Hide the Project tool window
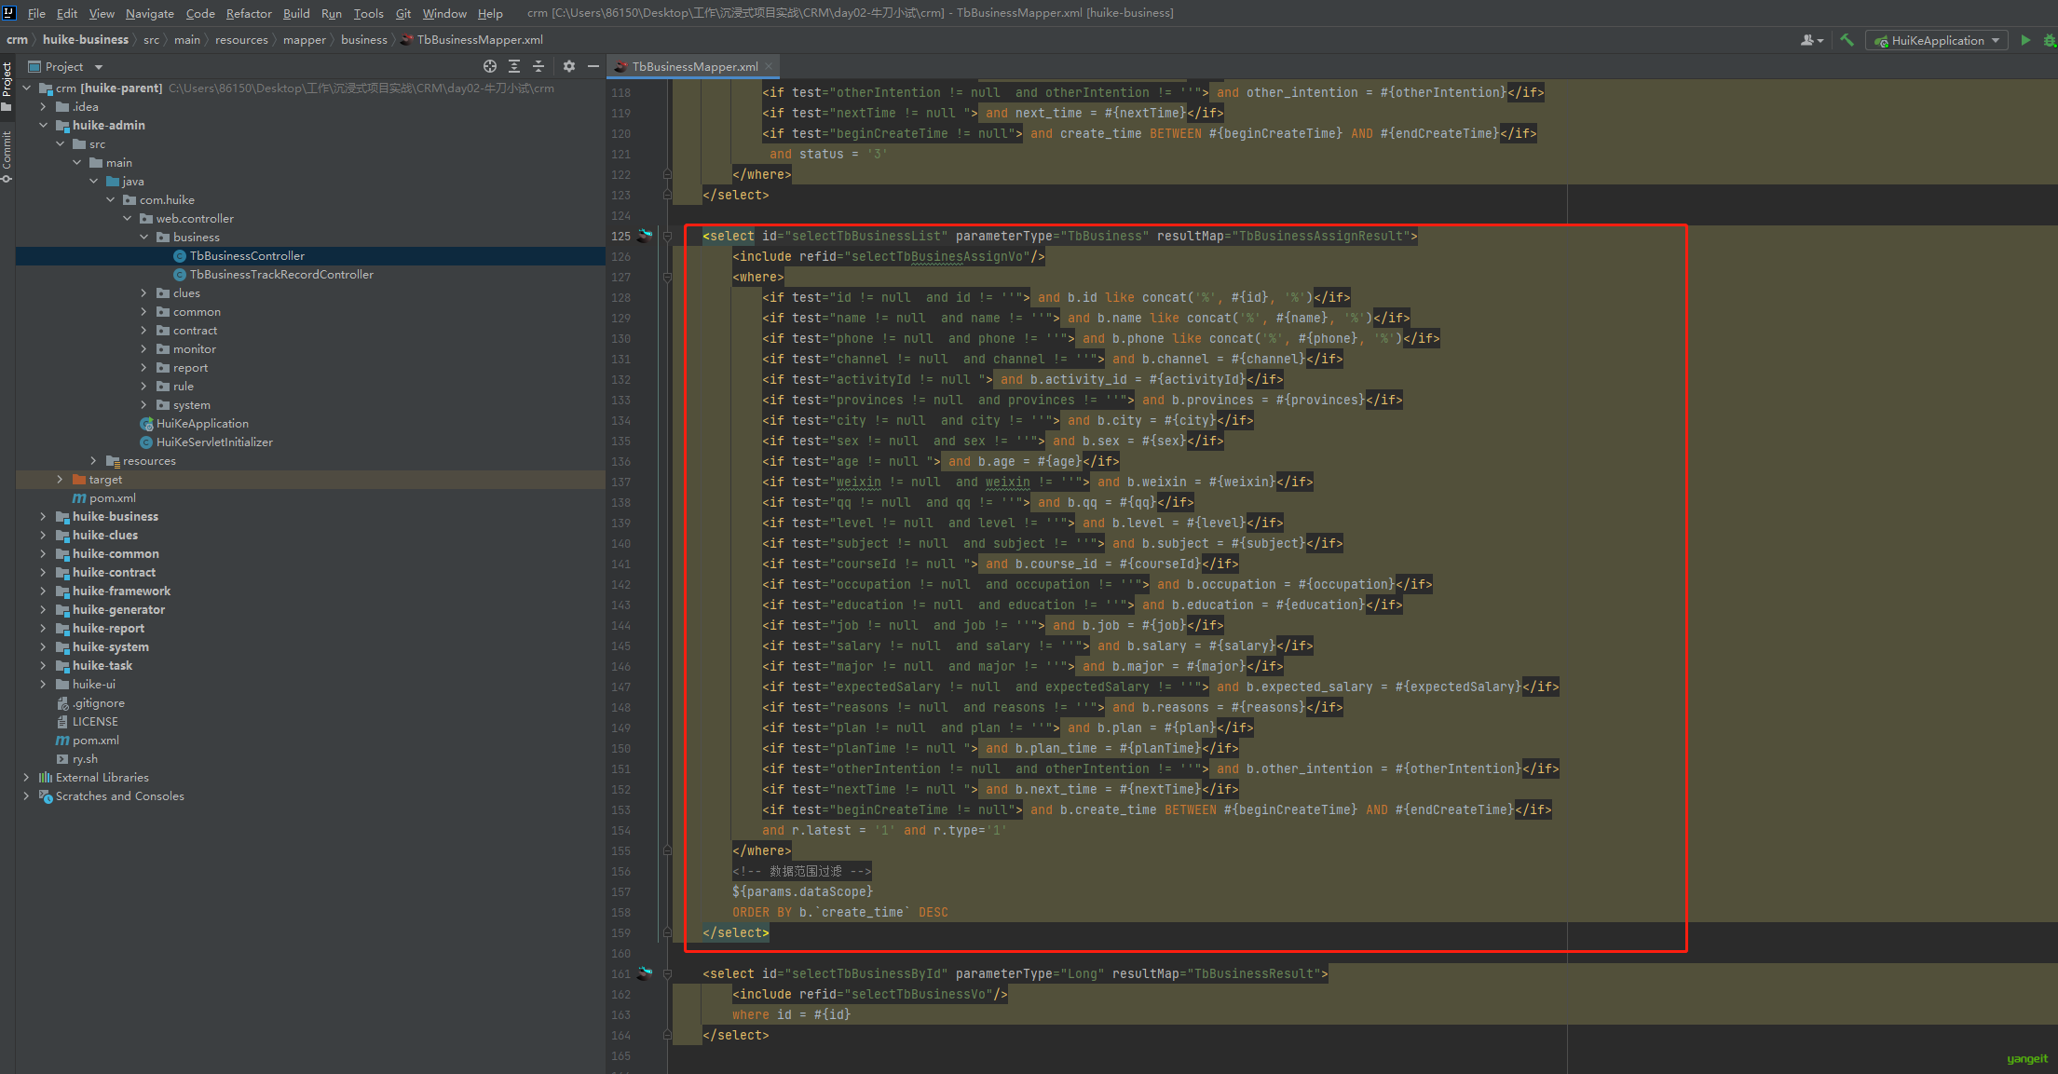 593,66
